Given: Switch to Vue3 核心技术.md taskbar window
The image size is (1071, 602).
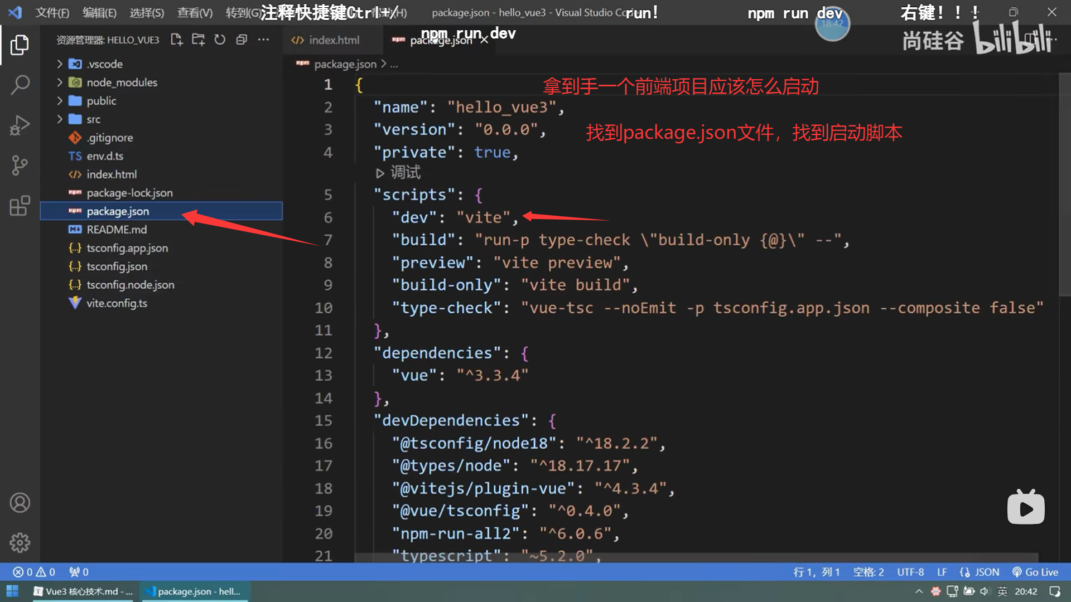Looking at the screenshot, I should coord(83,591).
